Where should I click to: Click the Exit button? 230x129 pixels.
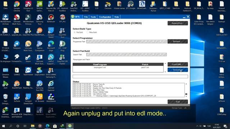click(x=178, y=102)
